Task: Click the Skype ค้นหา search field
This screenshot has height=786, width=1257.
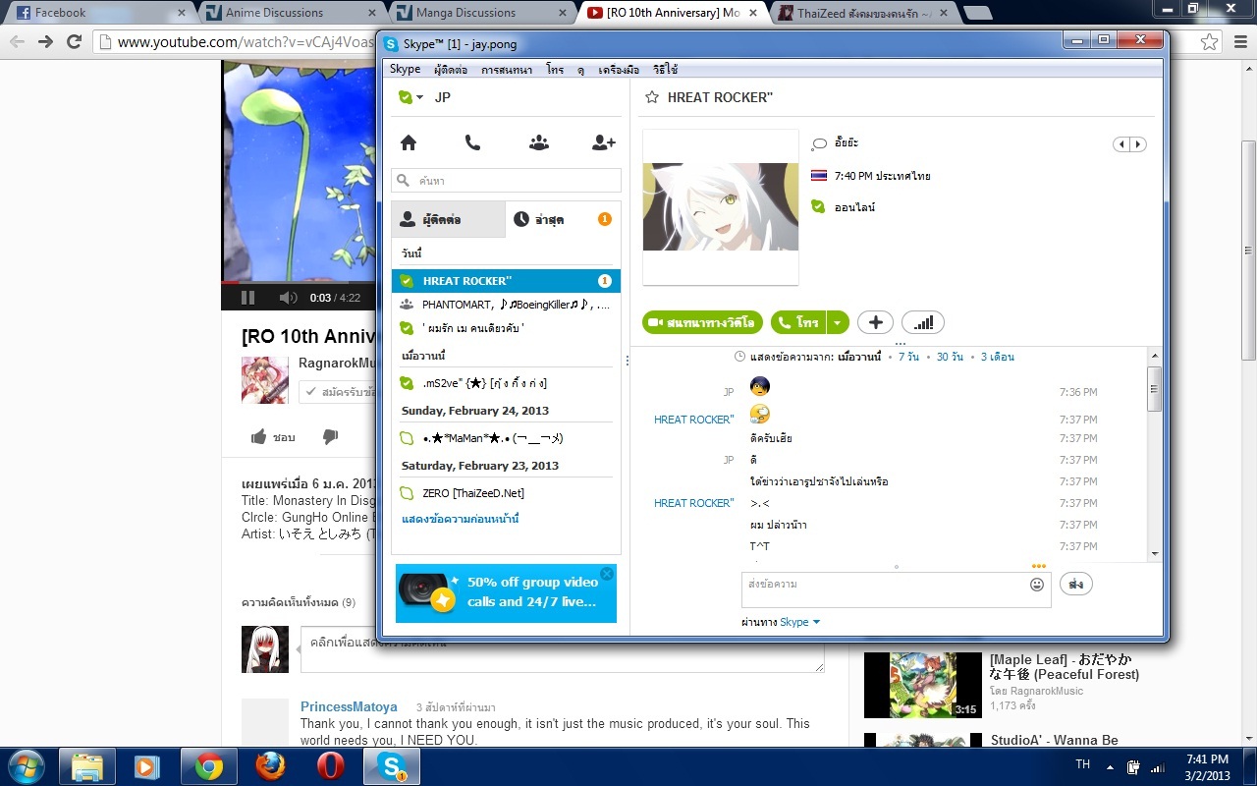Action: pyautogui.click(x=507, y=181)
